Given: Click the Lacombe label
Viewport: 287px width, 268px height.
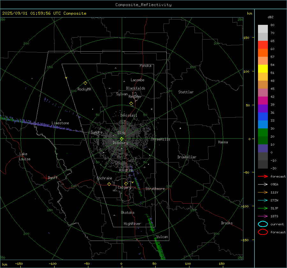Looking at the screenshot, I should 137,80.
